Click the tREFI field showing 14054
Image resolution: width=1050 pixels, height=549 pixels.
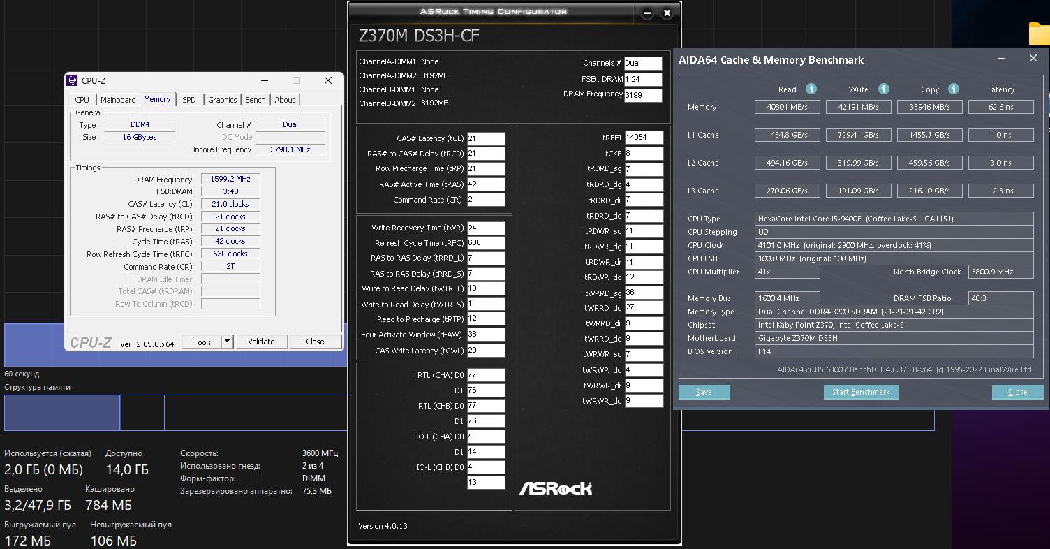coord(644,138)
